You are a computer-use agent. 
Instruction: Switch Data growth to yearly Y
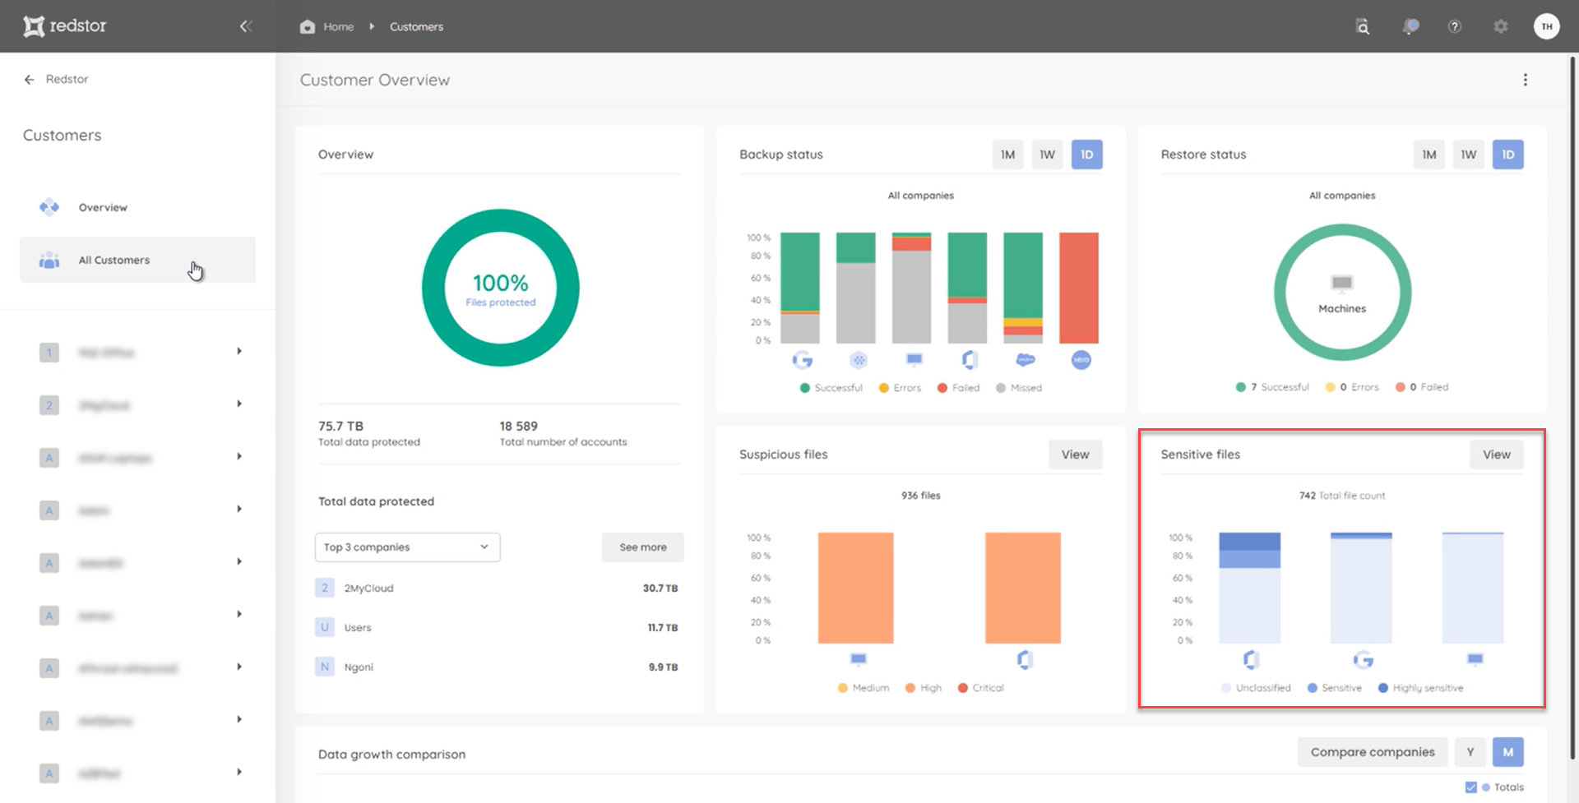click(1470, 752)
